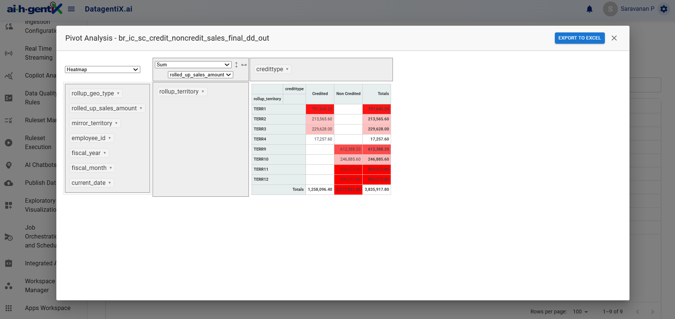Viewport: 675px width, 319px height.
Task: Select the TERR1 Credited heatmap cell
Action: pyautogui.click(x=320, y=109)
